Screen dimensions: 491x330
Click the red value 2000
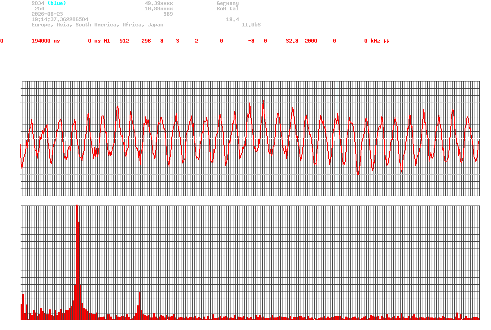(311, 41)
